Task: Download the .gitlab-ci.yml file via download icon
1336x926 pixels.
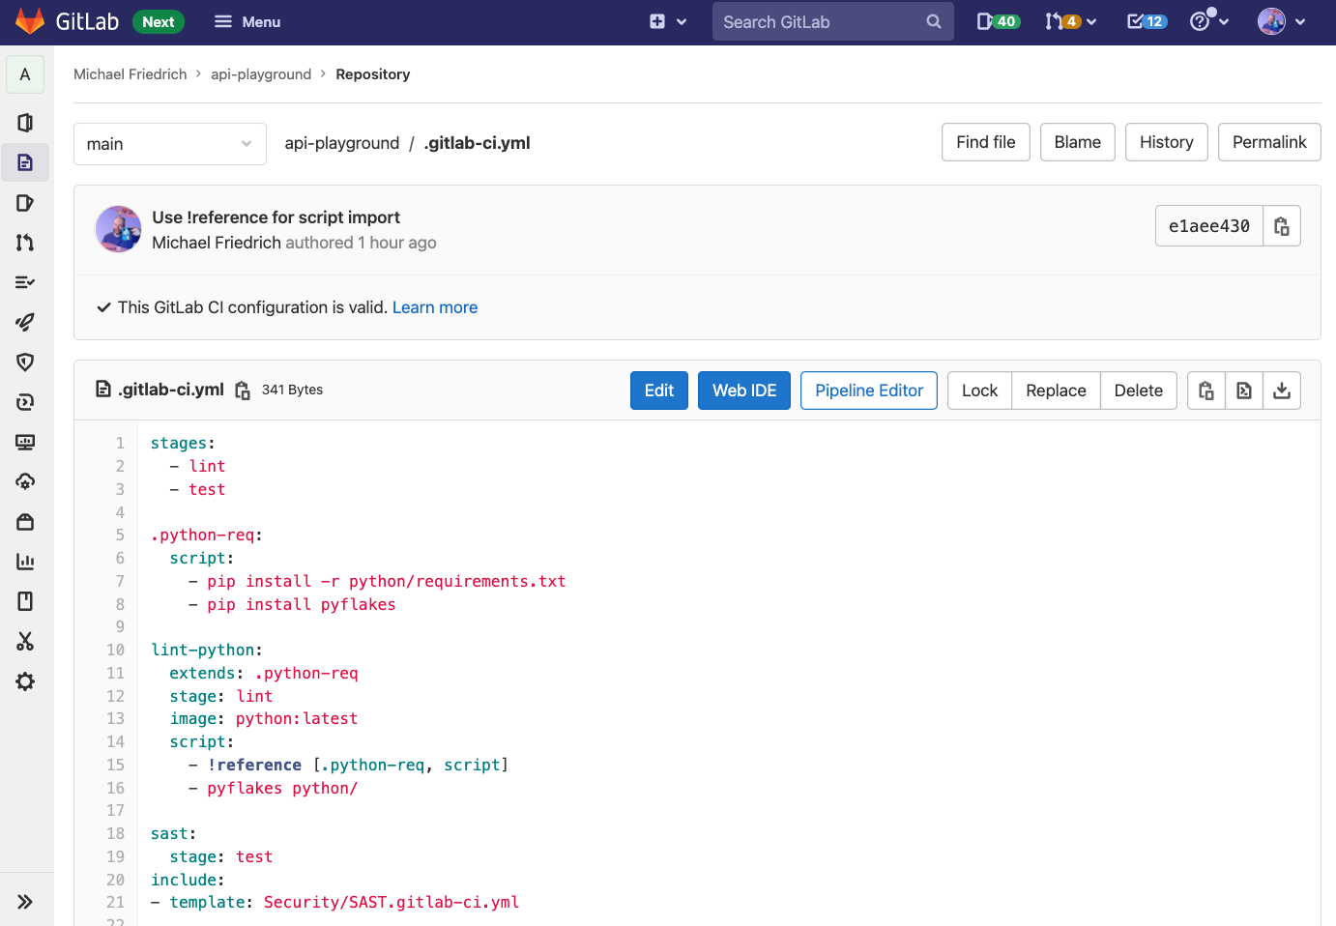Action: [x=1282, y=390]
